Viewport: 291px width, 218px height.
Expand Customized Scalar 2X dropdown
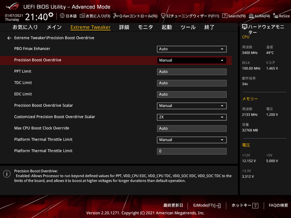[x=192, y=117]
